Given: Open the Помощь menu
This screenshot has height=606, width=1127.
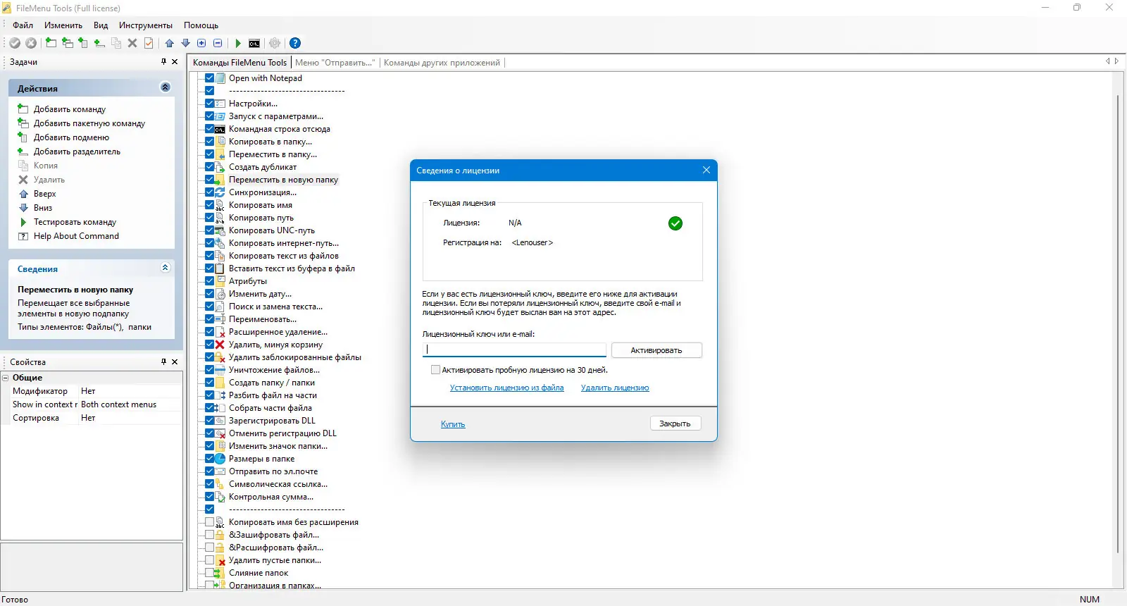Looking at the screenshot, I should (201, 25).
